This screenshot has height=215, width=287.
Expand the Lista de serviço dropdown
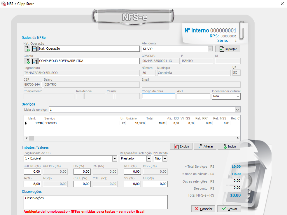click(x=237, y=110)
